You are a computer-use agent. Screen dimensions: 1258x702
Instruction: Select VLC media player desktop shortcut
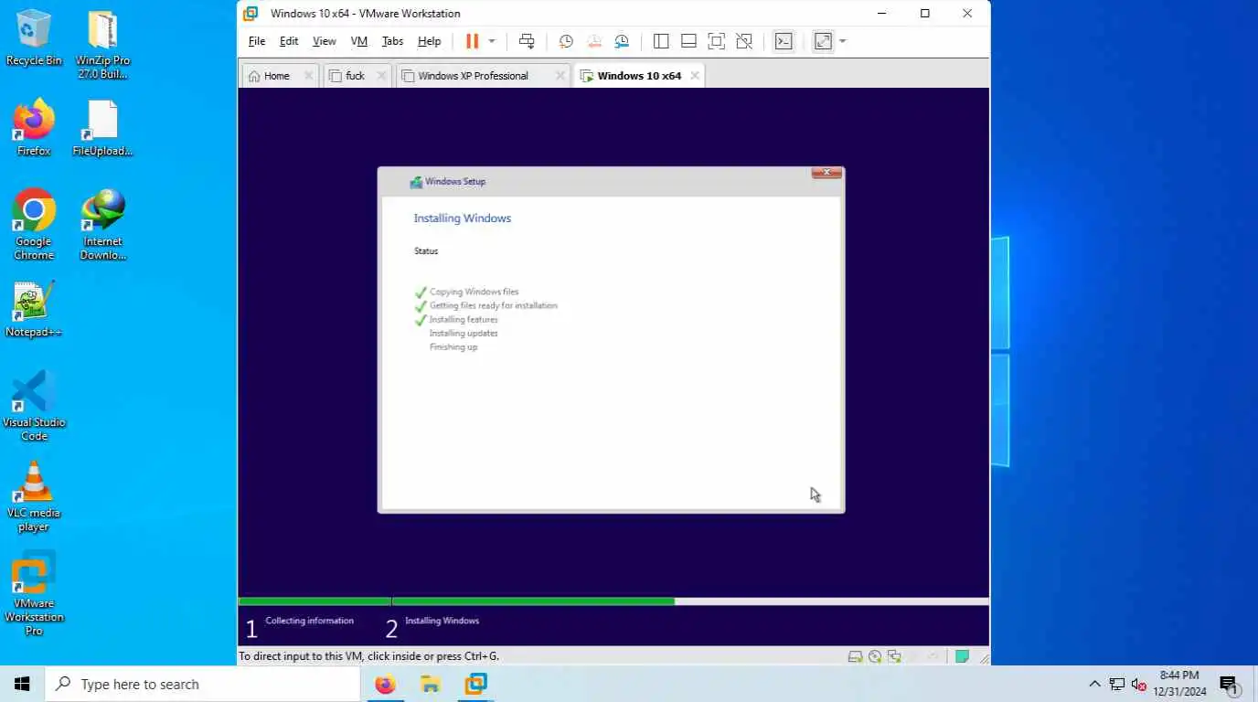34,496
